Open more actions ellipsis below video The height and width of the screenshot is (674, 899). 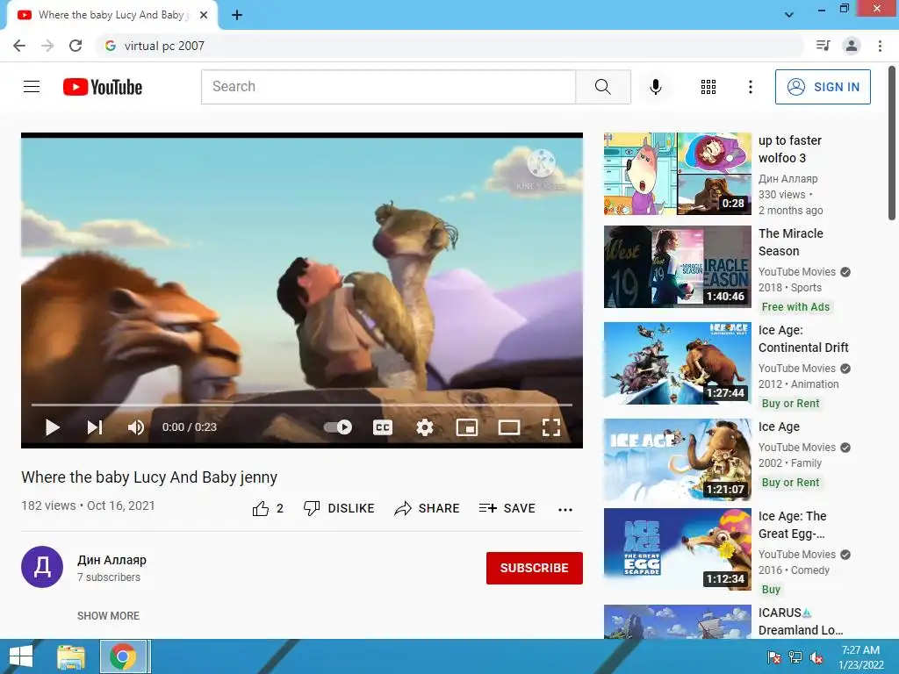565,510
